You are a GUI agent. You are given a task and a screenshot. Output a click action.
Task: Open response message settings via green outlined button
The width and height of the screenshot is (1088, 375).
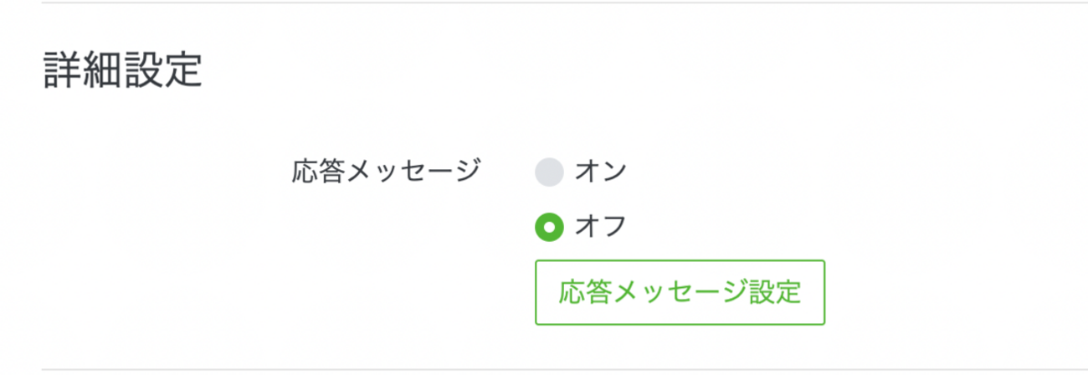[680, 292]
